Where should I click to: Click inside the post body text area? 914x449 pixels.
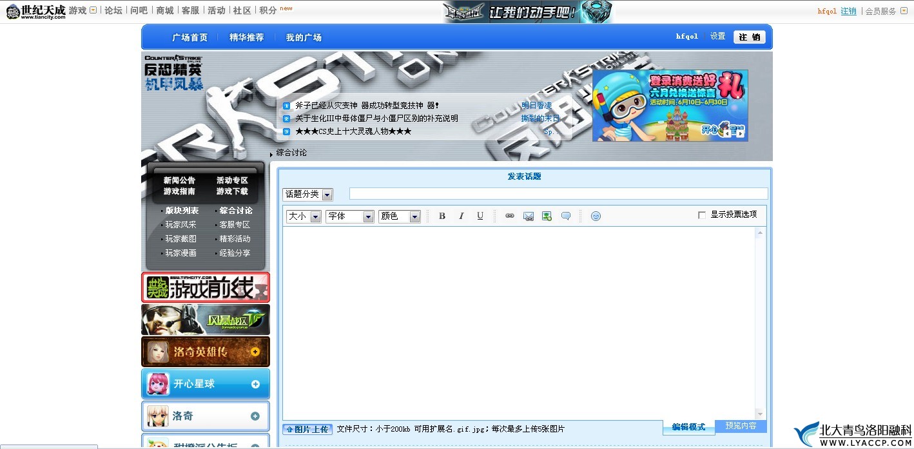click(519, 323)
